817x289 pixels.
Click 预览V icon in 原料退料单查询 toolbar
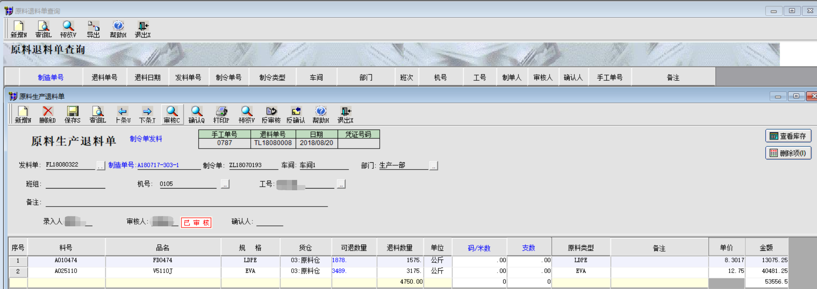pyautogui.click(x=68, y=29)
